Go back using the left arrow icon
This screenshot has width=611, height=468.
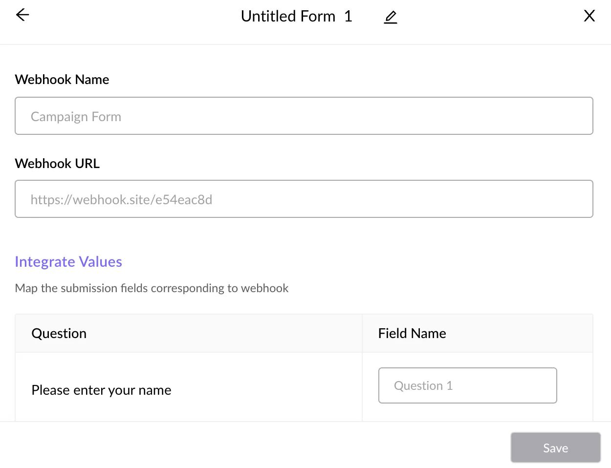pyautogui.click(x=22, y=15)
